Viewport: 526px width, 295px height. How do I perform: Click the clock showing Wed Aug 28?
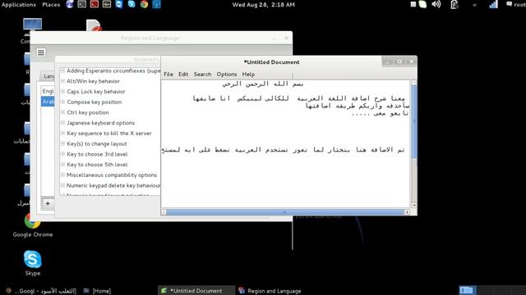coord(263,5)
